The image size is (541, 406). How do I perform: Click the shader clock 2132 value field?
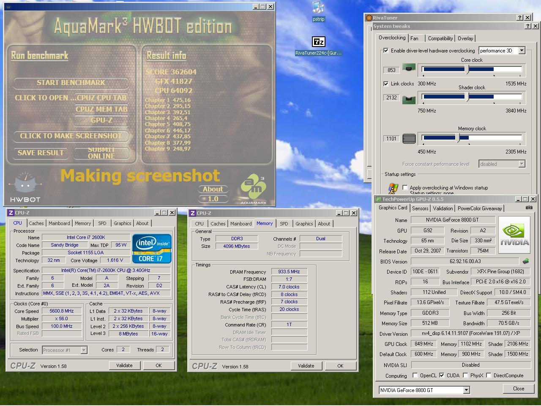tap(391, 98)
